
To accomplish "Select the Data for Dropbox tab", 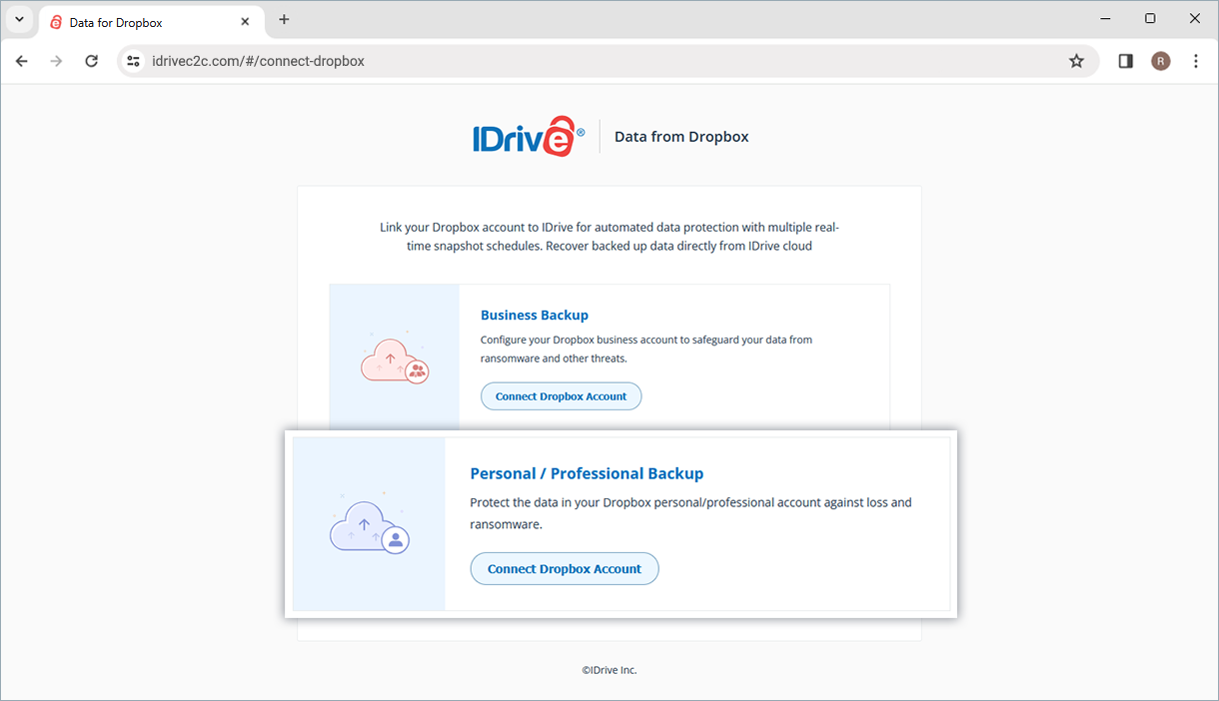I will click(150, 21).
